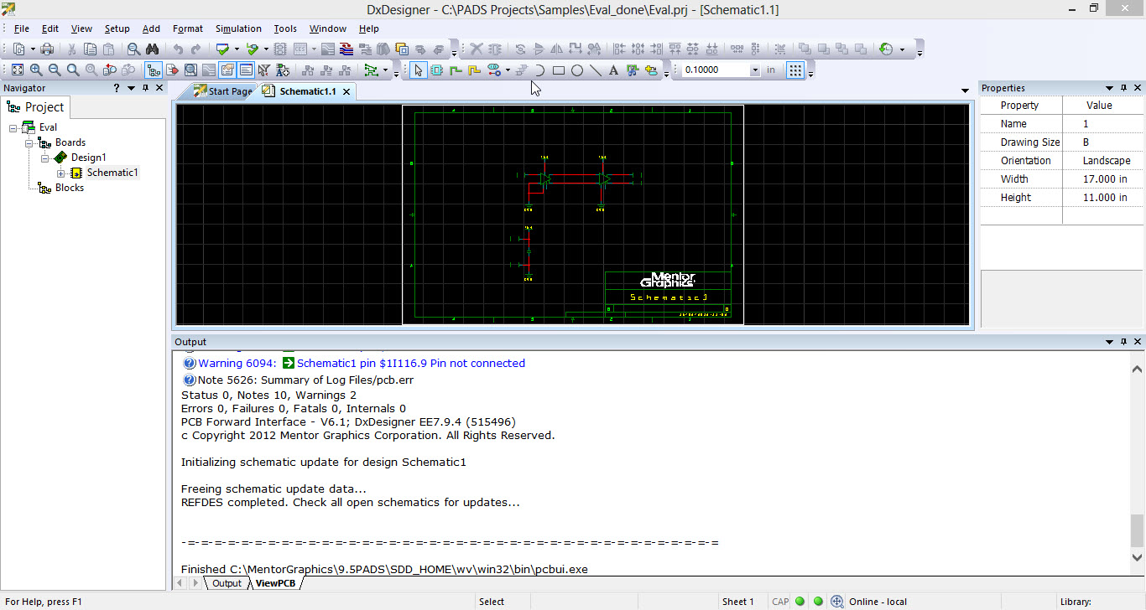Image resolution: width=1146 pixels, height=610 pixels.
Task: Choose the Select arrow tool
Action: click(419, 70)
